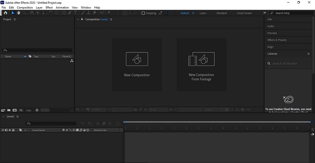The image size is (315, 163).
Task: Open the Project panel menu
Action: pyautogui.click(x=15, y=20)
